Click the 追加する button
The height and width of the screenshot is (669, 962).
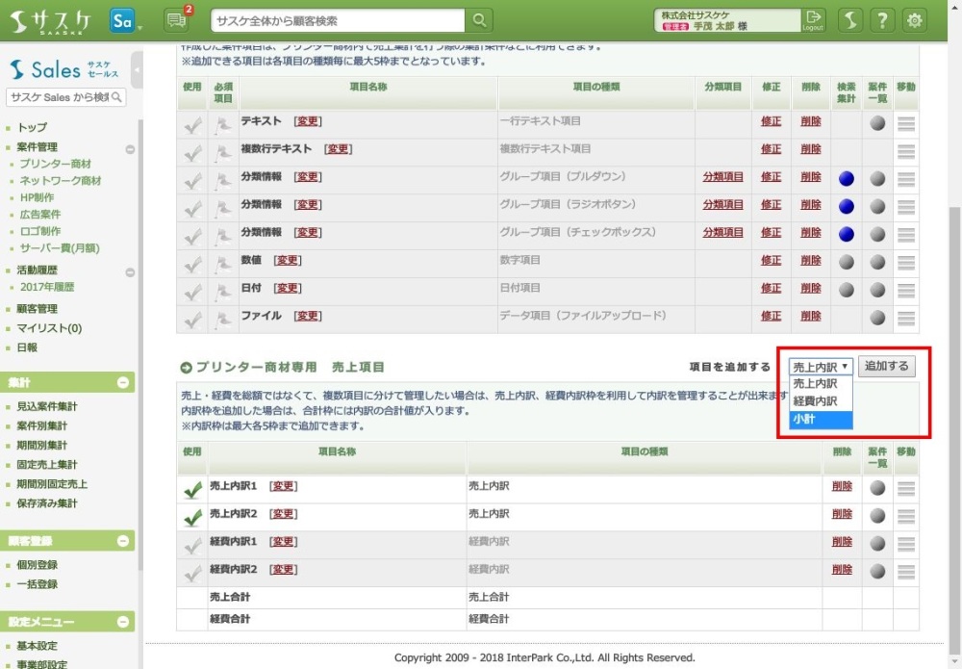(886, 366)
